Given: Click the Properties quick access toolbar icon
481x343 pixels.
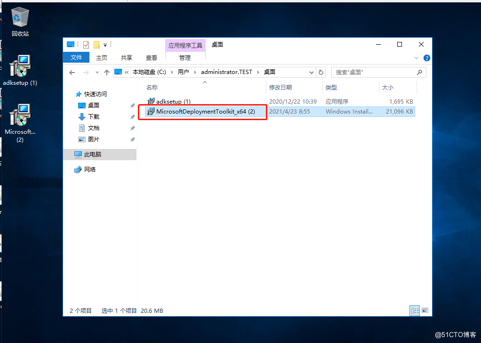Looking at the screenshot, I should pyautogui.click(x=86, y=45).
